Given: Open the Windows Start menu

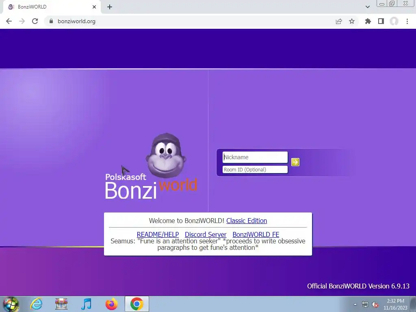Looking at the screenshot, I should [11, 304].
